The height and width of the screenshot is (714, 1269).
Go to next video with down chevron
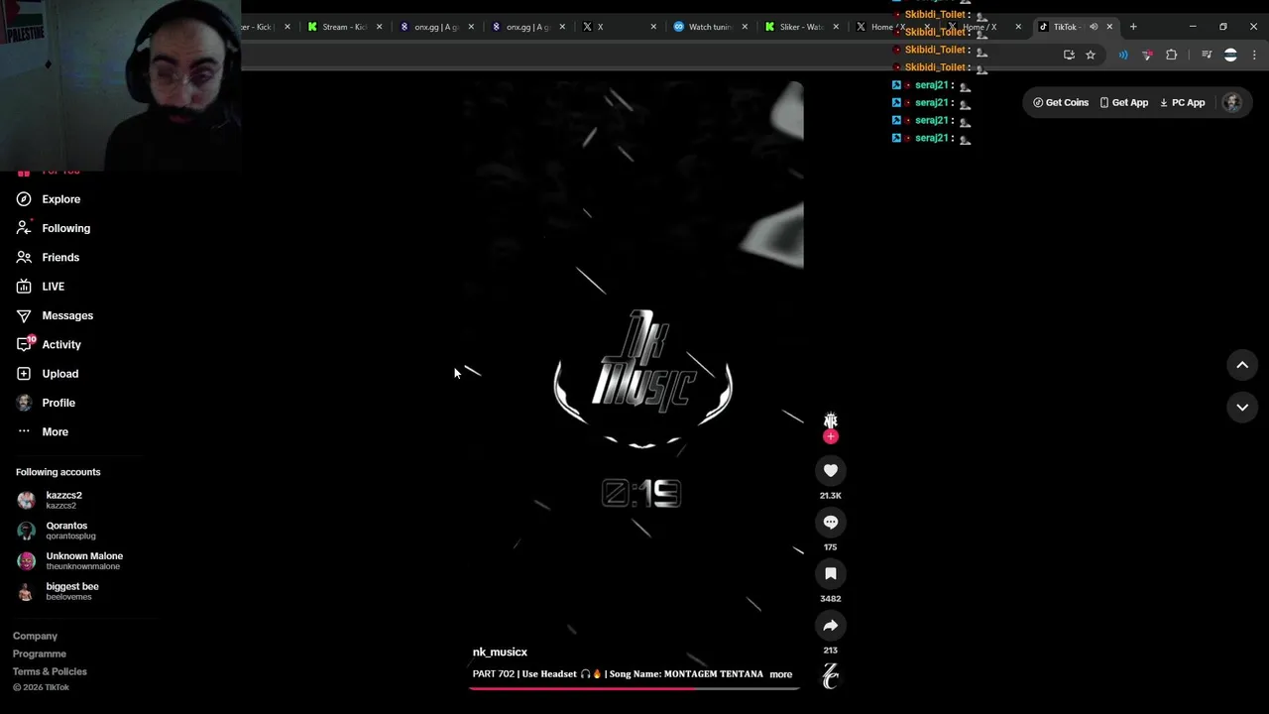(x=1242, y=407)
